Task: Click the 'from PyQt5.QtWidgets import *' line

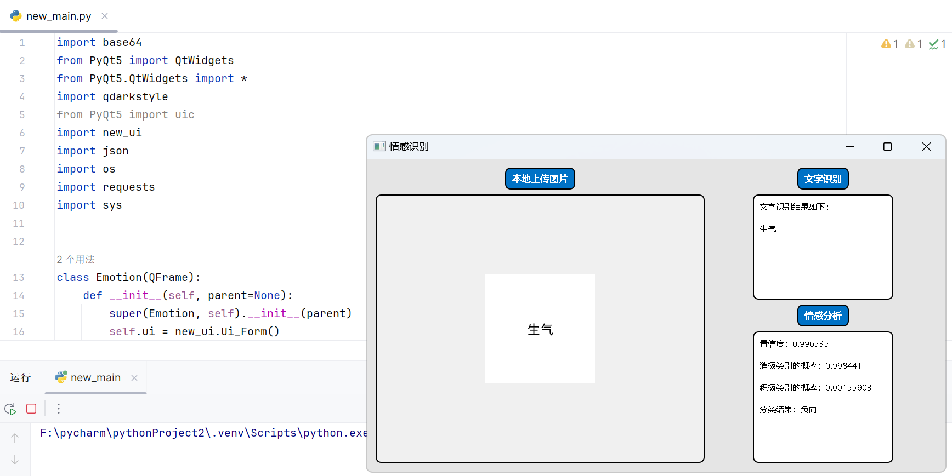Action: click(152, 78)
